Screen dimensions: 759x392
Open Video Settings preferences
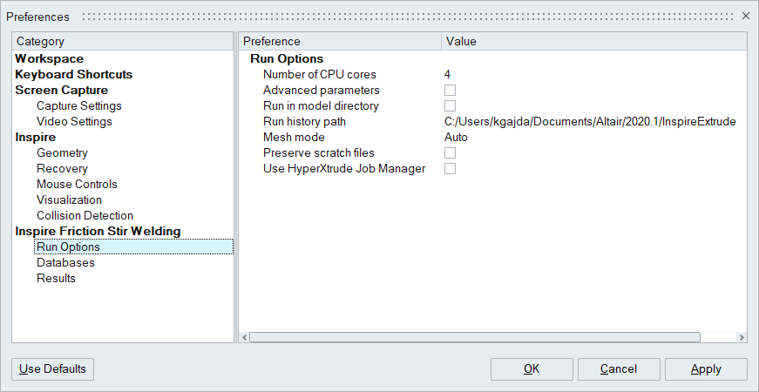tap(74, 121)
